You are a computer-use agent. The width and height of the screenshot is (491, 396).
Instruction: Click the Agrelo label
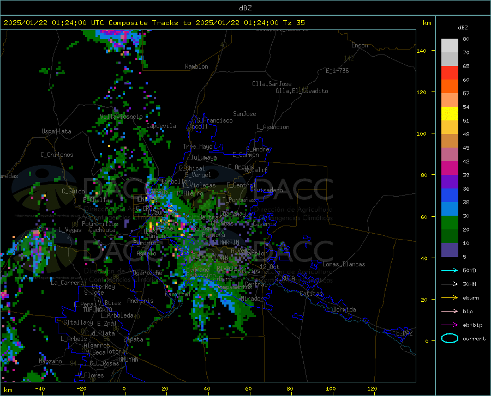coord(146,253)
